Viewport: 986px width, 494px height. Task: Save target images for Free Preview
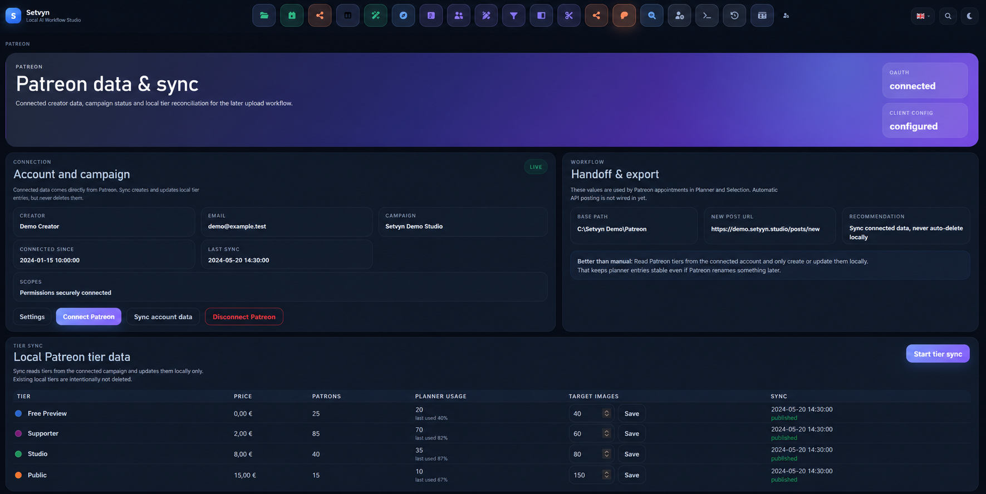pyautogui.click(x=632, y=413)
